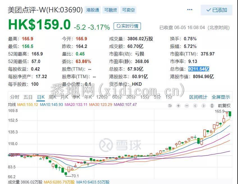Open the 前复权 adjustment dropdown
The width and height of the screenshot is (238, 184).
(224, 106)
